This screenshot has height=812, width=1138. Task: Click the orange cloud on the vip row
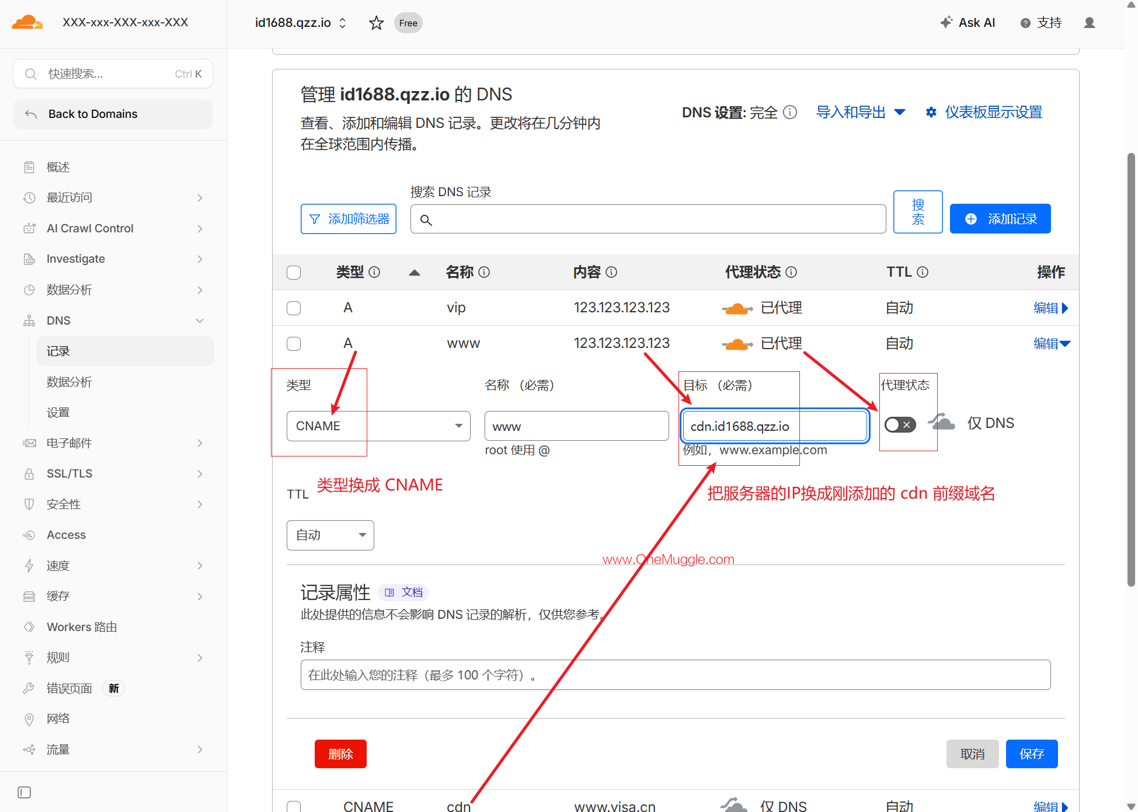pyautogui.click(x=737, y=308)
